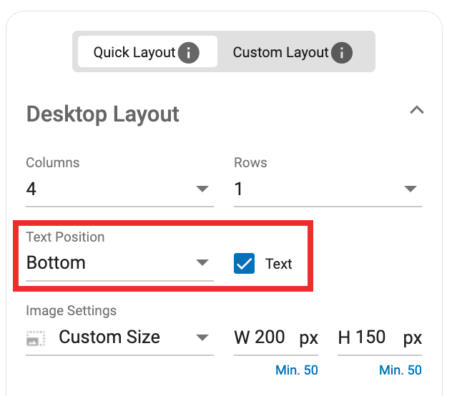Click the Text Position dropdown arrow

[x=202, y=263]
